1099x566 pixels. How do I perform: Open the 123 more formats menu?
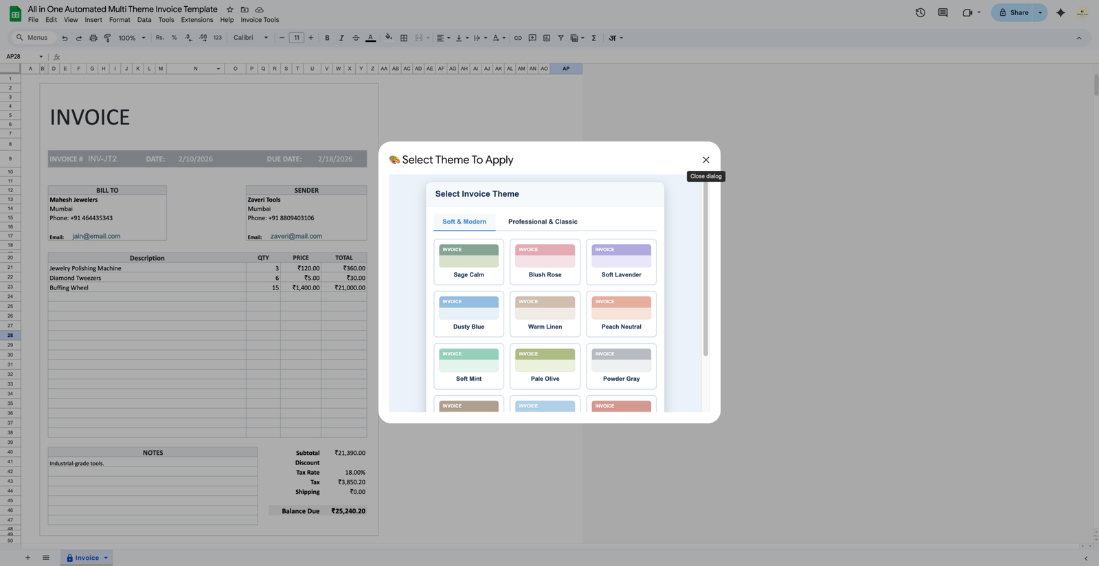217,38
